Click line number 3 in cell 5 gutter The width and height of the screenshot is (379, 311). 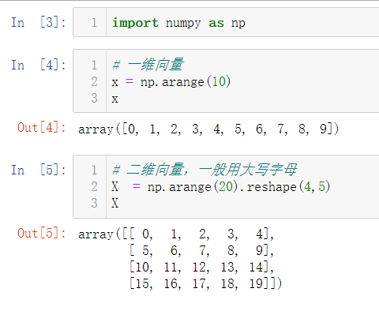point(94,203)
